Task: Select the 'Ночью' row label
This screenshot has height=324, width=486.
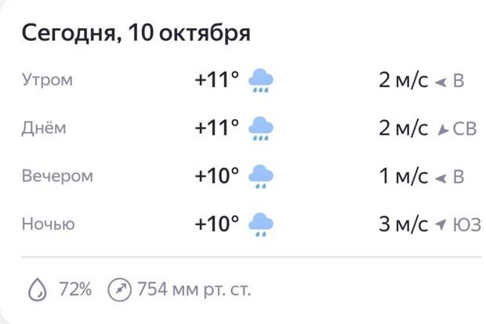Action: [49, 224]
